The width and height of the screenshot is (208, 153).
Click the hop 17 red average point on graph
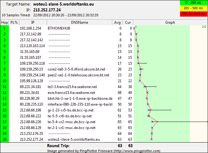click(158, 122)
